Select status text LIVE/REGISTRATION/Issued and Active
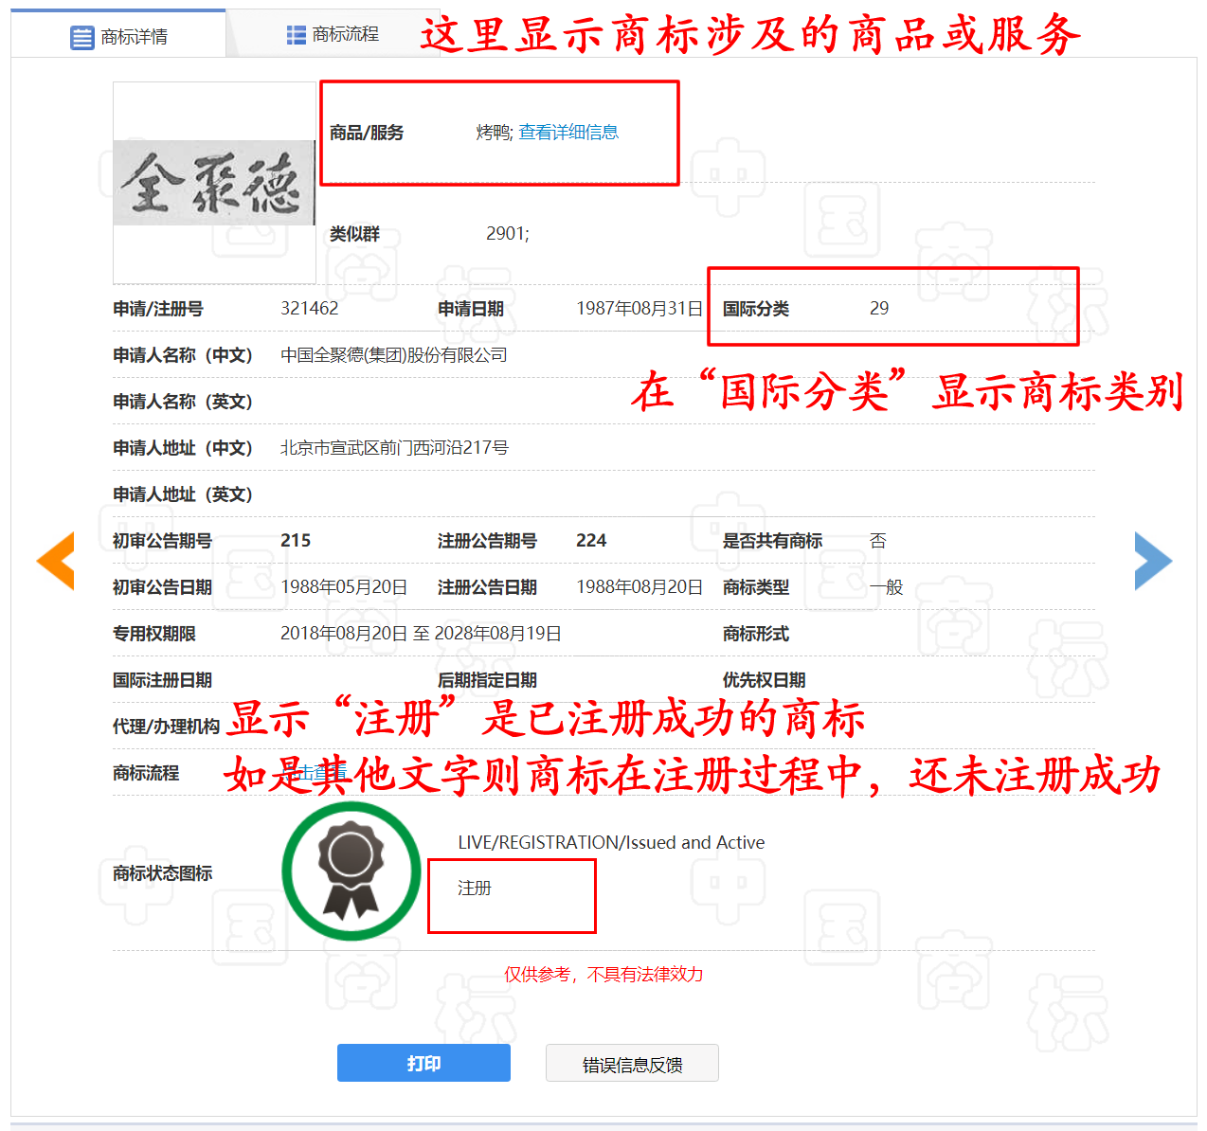 611,842
